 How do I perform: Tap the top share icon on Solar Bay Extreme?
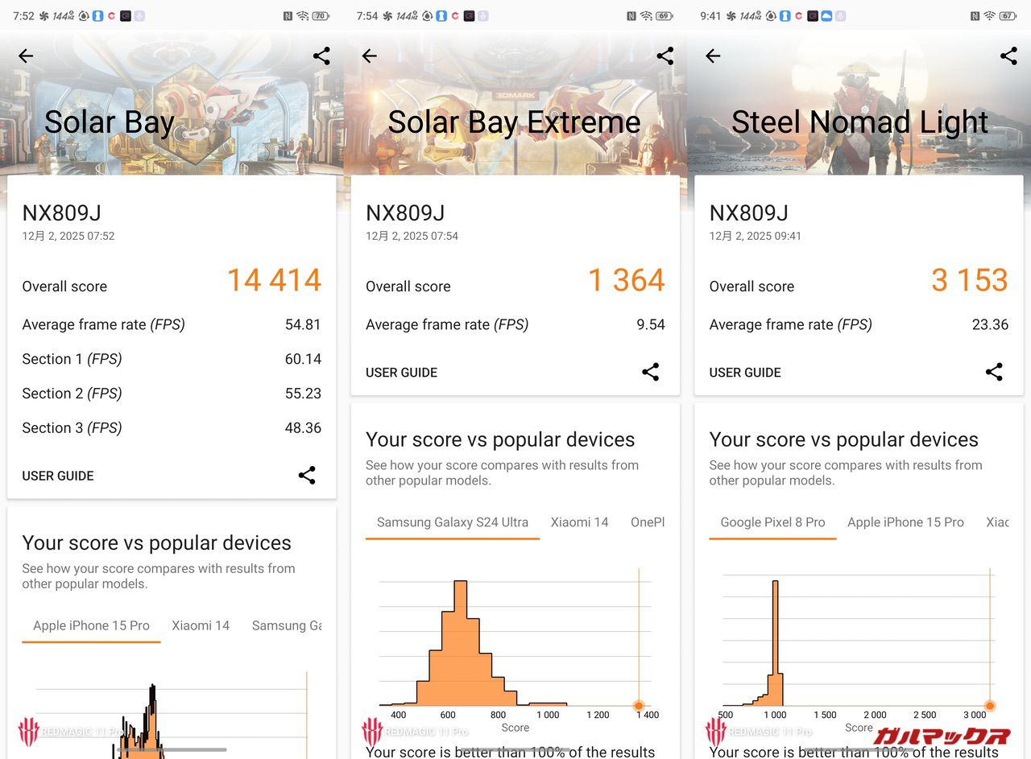tap(665, 56)
